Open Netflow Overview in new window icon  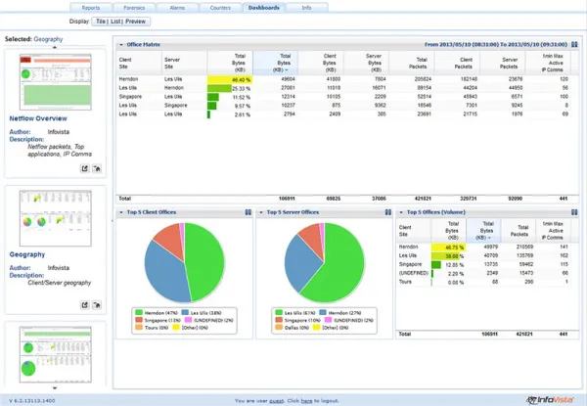click(84, 168)
